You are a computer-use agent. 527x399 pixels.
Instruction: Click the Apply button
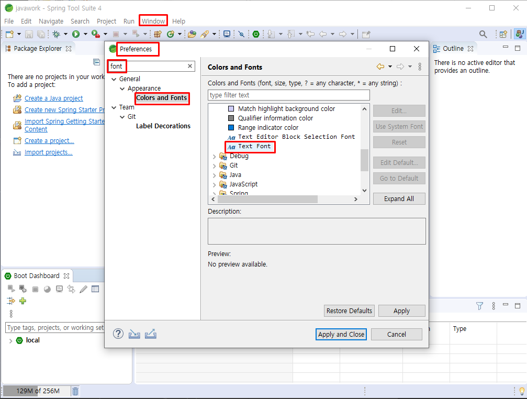pyautogui.click(x=401, y=311)
